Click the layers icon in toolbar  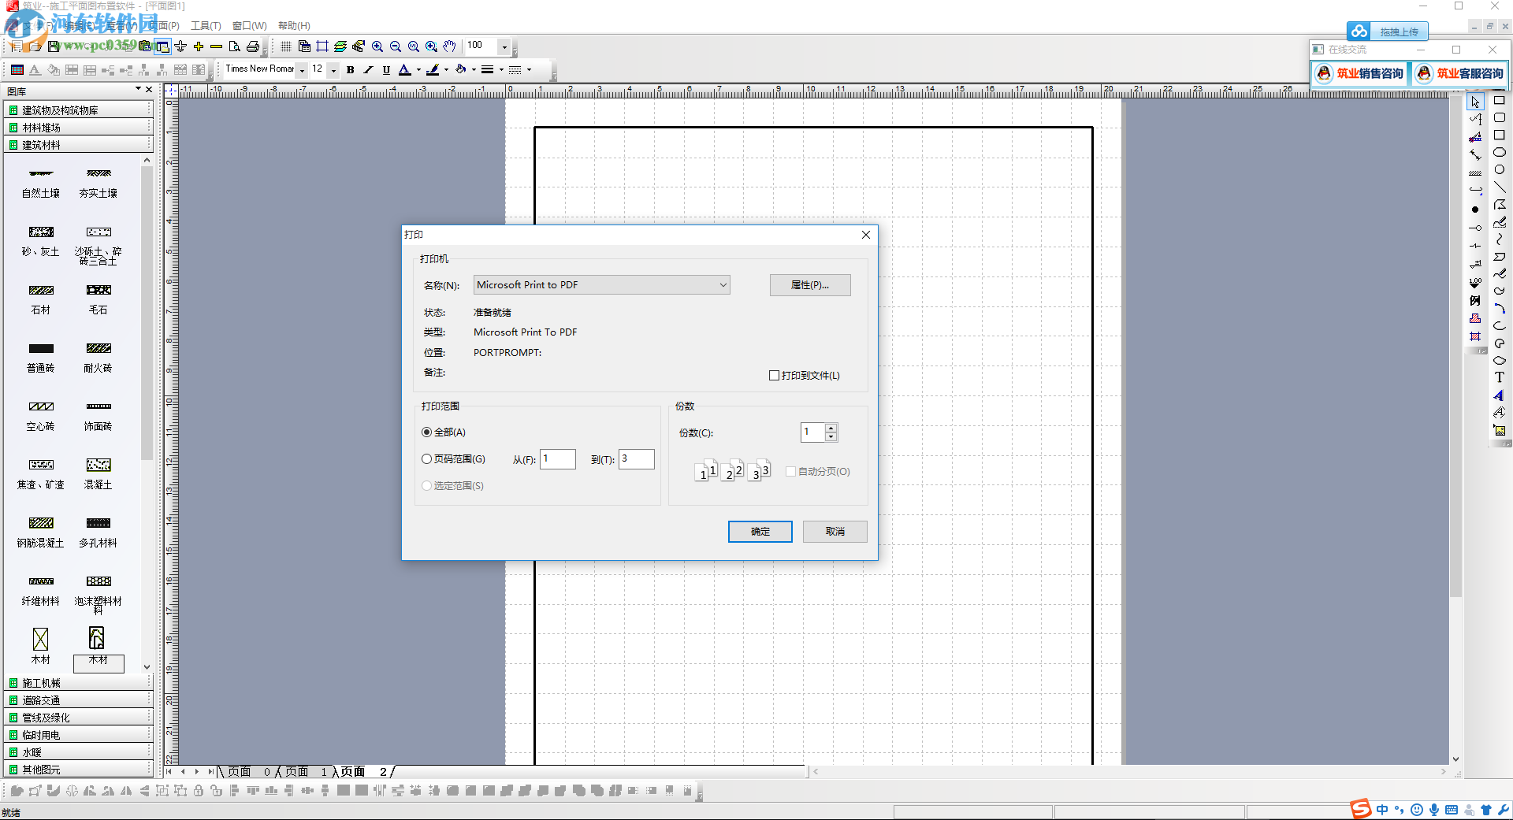click(x=340, y=46)
